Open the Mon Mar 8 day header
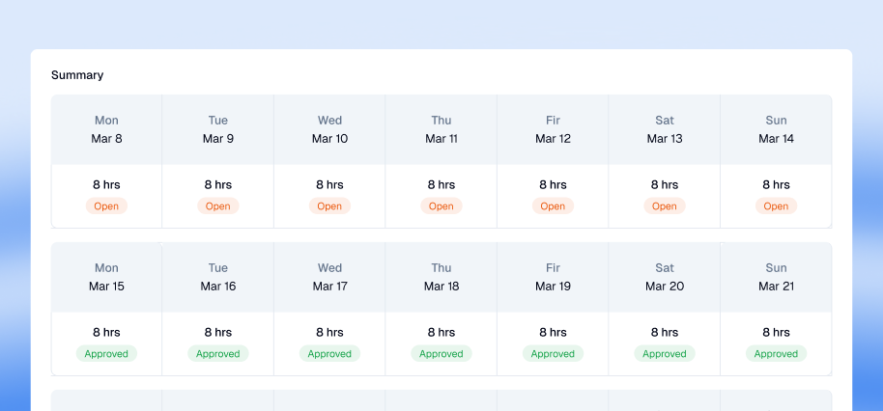883x411 pixels. (106, 129)
